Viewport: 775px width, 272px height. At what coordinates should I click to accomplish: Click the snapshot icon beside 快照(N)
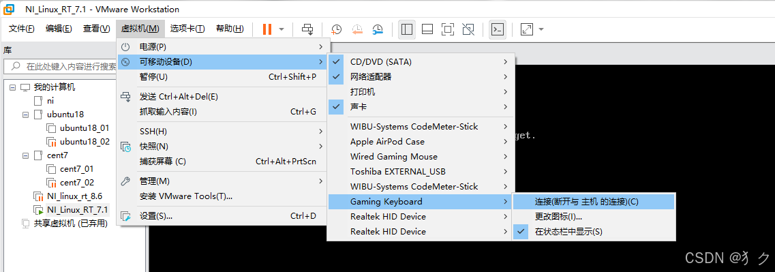126,147
